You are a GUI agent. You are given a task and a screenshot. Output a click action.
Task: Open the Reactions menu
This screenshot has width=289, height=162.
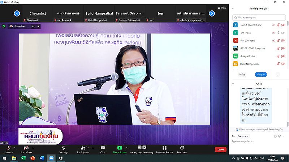(182, 149)
